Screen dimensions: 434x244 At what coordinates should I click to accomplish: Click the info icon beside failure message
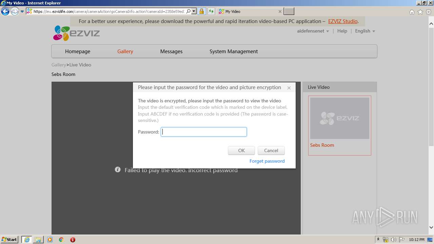coord(118,169)
